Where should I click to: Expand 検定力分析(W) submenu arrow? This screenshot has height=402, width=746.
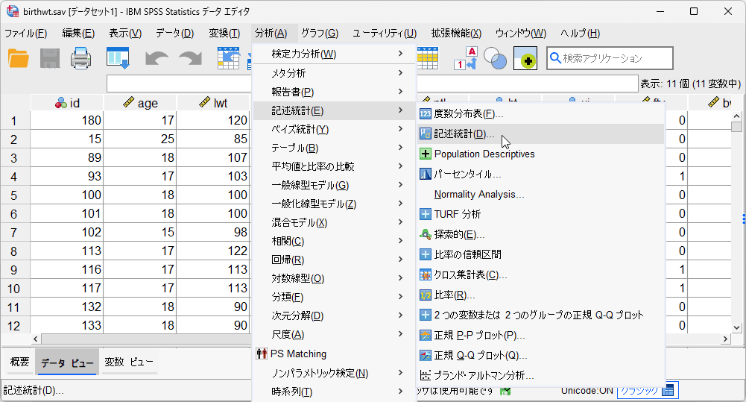[401, 54]
